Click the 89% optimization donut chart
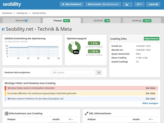164x123 pixels. pyautogui.click(x=74, y=48)
